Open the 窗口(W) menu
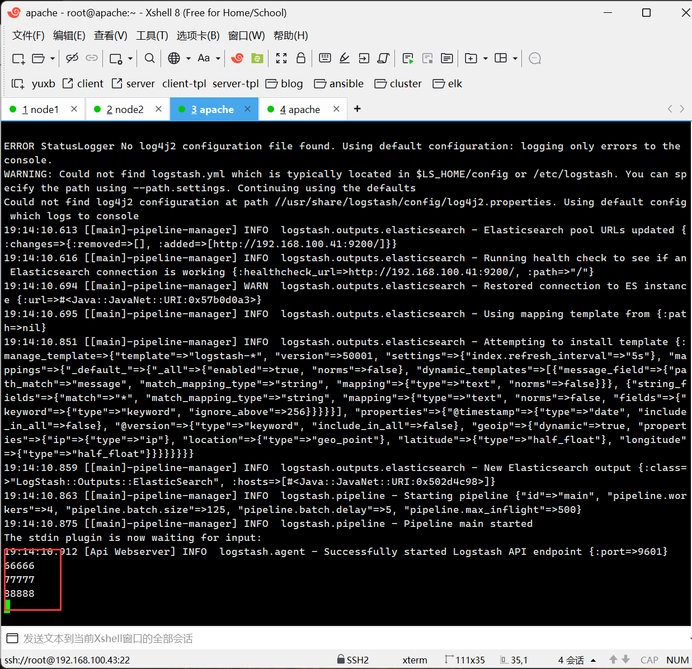Image resolution: width=692 pixels, height=669 pixels. pos(247,36)
